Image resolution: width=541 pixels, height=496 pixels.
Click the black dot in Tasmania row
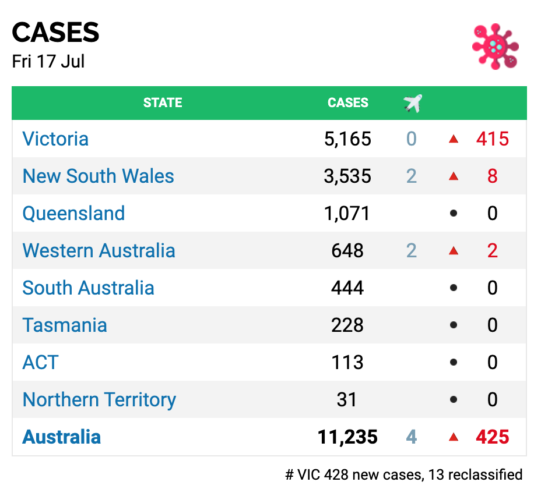[x=454, y=325]
